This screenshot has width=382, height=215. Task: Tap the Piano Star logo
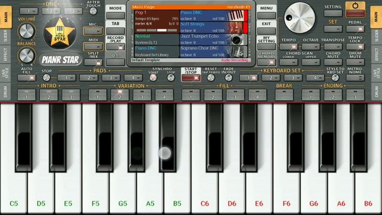[x=60, y=33]
